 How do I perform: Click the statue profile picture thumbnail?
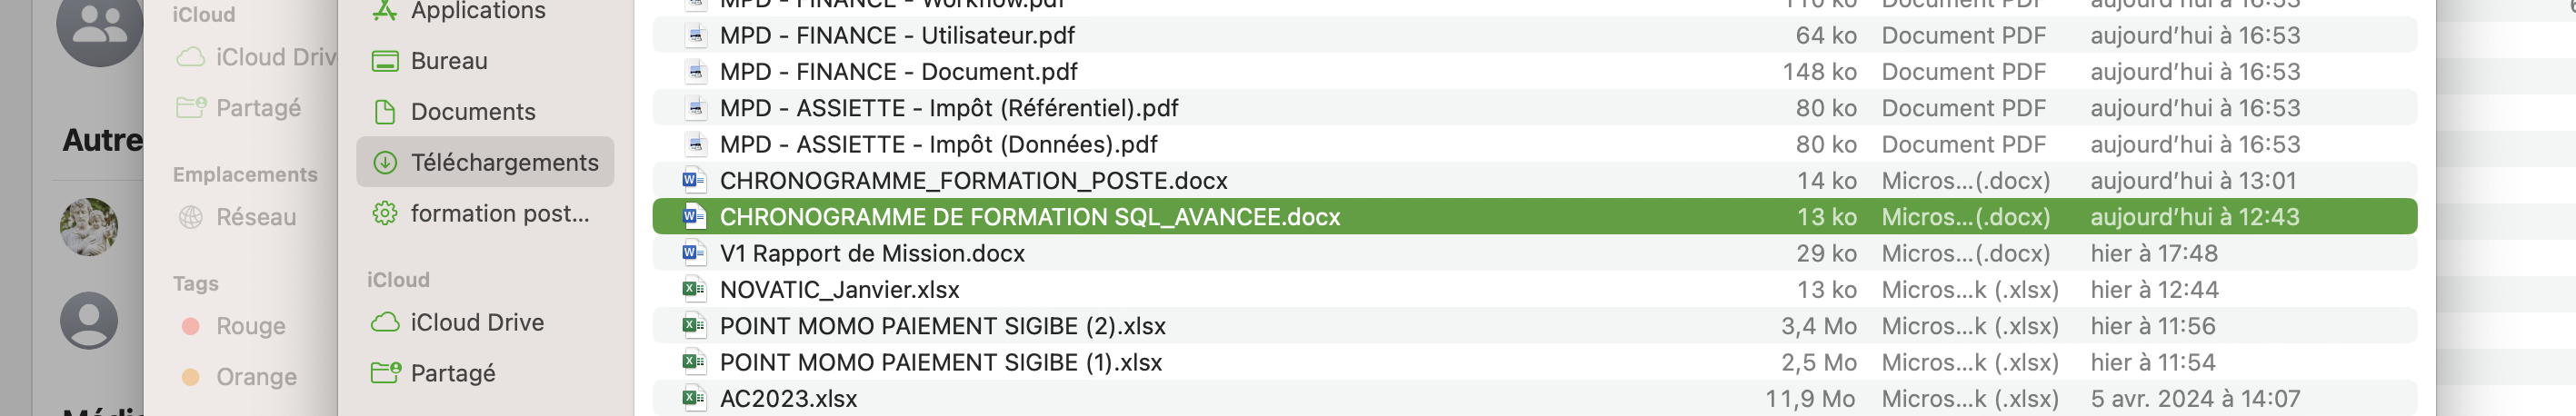coord(89,226)
